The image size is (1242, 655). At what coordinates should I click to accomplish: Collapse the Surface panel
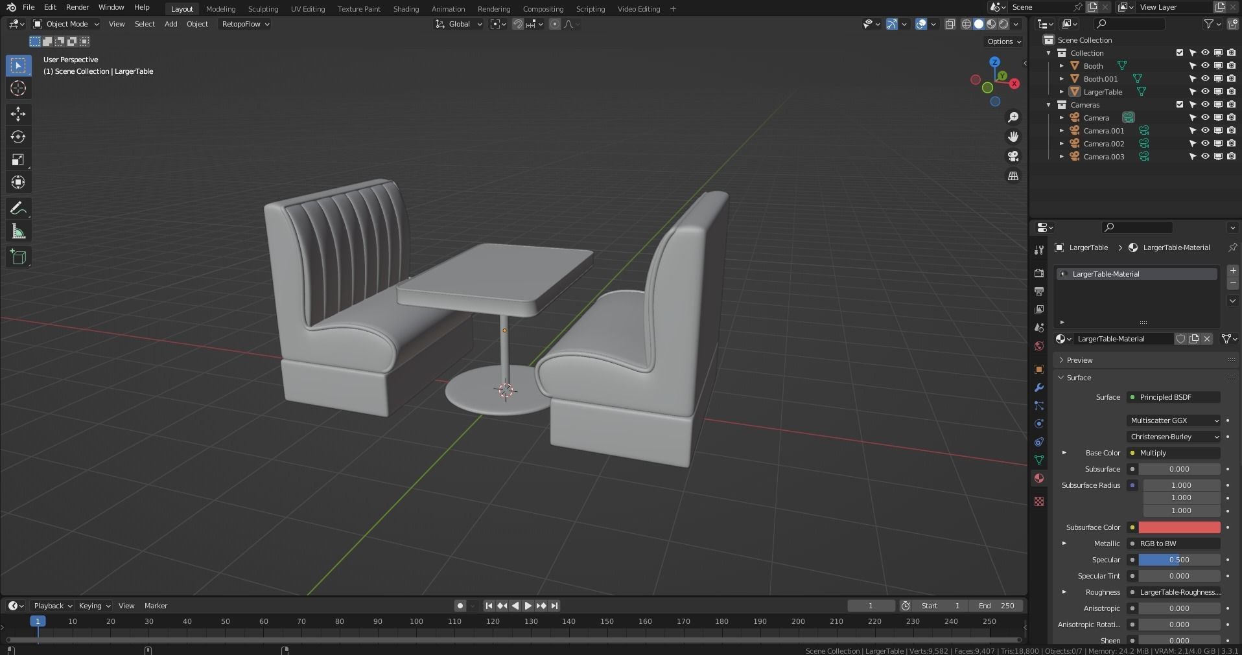click(1079, 378)
